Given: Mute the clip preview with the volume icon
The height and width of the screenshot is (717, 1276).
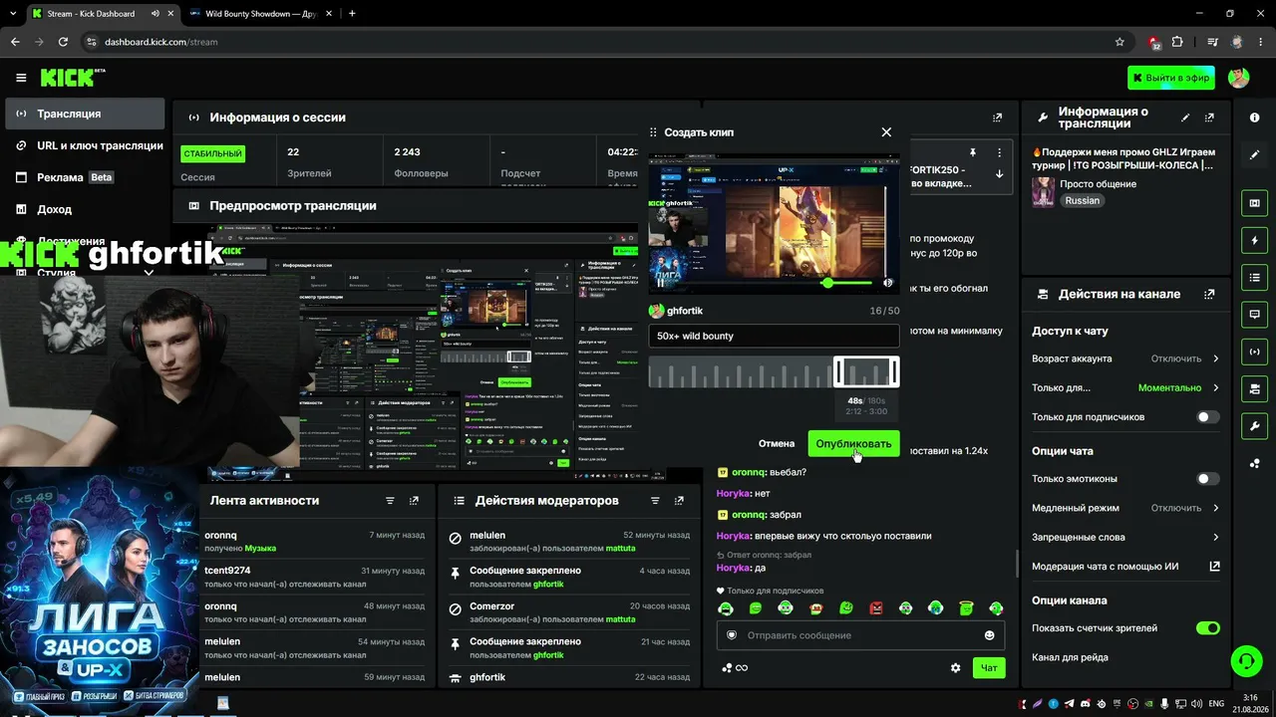Looking at the screenshot, I should point(888,283).
